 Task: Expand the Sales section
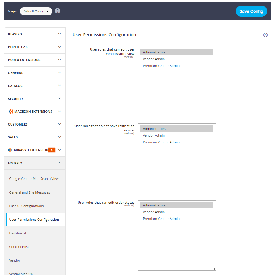pos(35,137)
